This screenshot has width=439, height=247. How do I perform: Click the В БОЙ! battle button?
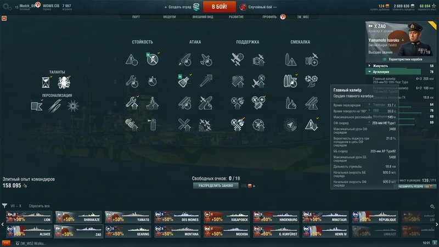tap(219, 7)
